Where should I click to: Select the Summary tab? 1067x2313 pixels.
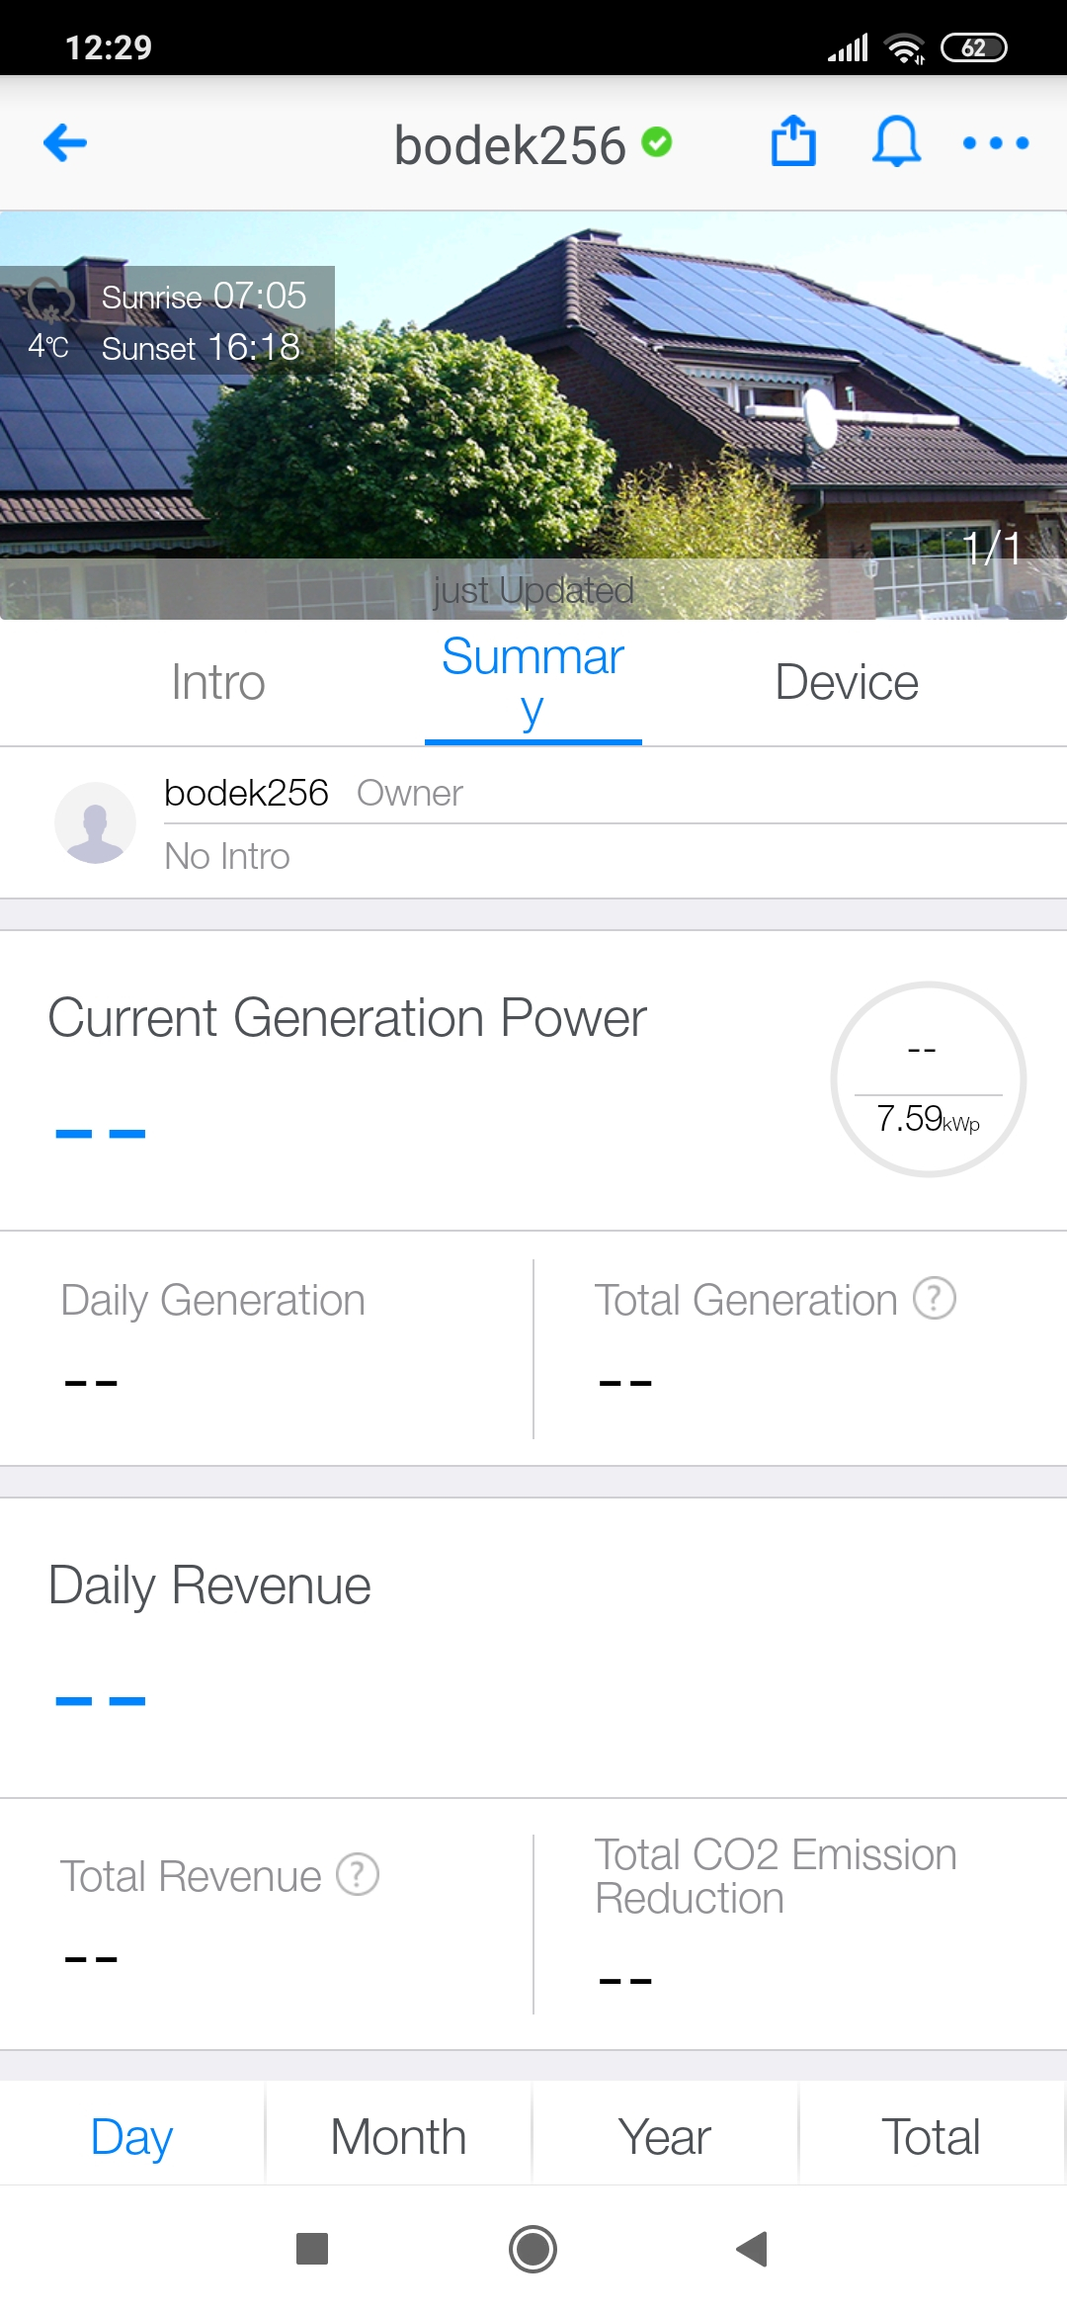coord(533,682)
